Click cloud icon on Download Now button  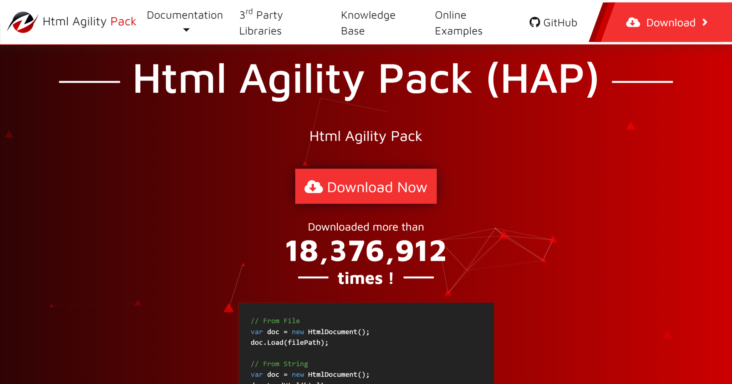313,187
